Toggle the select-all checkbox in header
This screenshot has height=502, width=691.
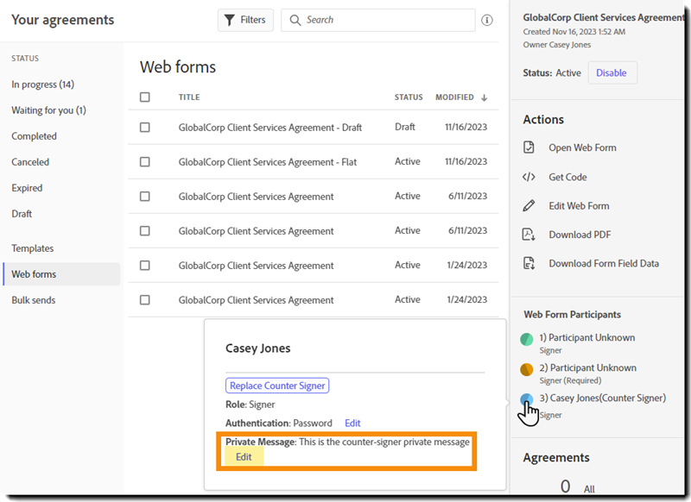pos(145,97)
